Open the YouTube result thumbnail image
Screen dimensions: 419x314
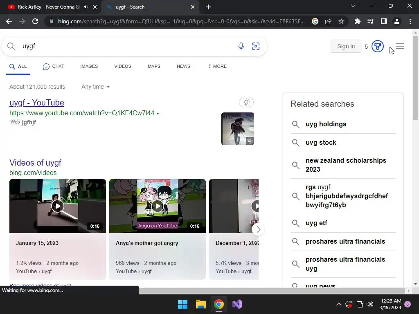click(238, 129)
